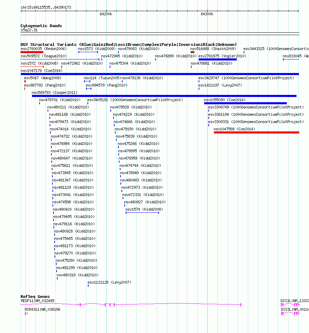This screenshot has height=333, width=309.
Task: Select the brown nsv516488 complex variant bar
Action: tap(192, 52)
